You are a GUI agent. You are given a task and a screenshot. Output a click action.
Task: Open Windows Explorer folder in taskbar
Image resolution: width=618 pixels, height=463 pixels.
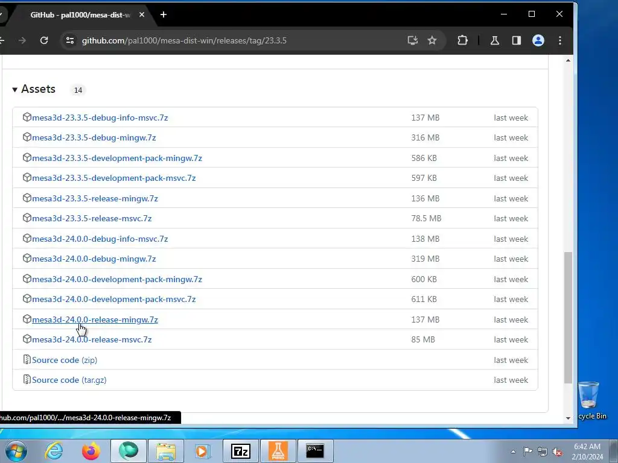(x=165, y=451)
